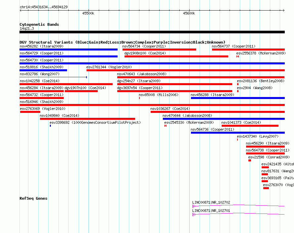Select the esv2421435 red loss block
Image resolution: width=294 pixels, height=233 pixels.
265,167
